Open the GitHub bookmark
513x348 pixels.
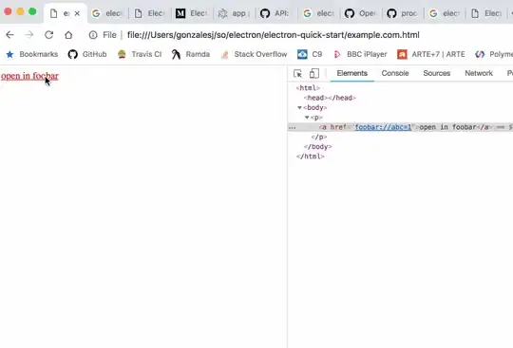click(87, 54)
